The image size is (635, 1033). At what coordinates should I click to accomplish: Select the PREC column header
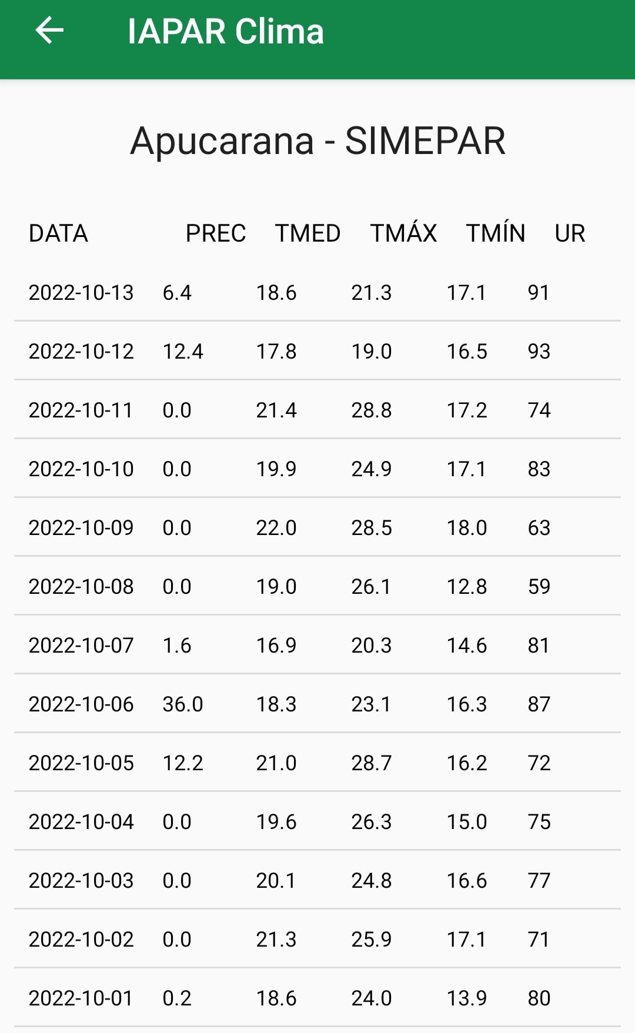tap(215, 233)
